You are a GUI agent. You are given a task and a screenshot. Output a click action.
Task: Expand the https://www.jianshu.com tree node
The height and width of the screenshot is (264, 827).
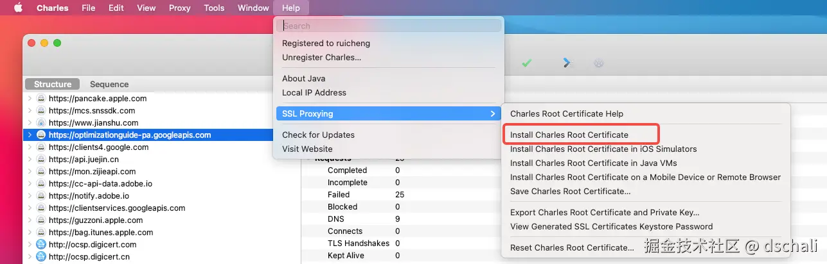pyautogui.click(x=30, y=123)
